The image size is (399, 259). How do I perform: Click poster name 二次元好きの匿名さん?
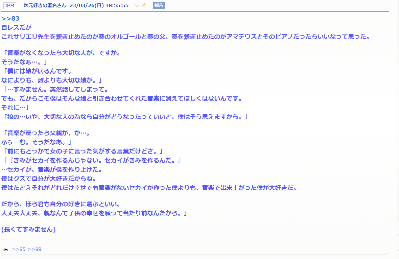point(43,5)
